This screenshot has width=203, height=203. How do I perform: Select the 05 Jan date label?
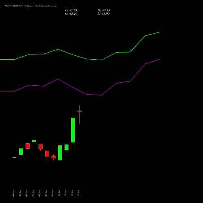pos(26,193)
